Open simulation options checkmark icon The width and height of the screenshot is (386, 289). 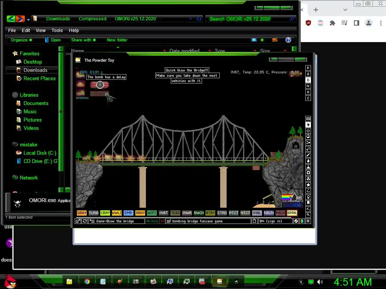point(296,221)
